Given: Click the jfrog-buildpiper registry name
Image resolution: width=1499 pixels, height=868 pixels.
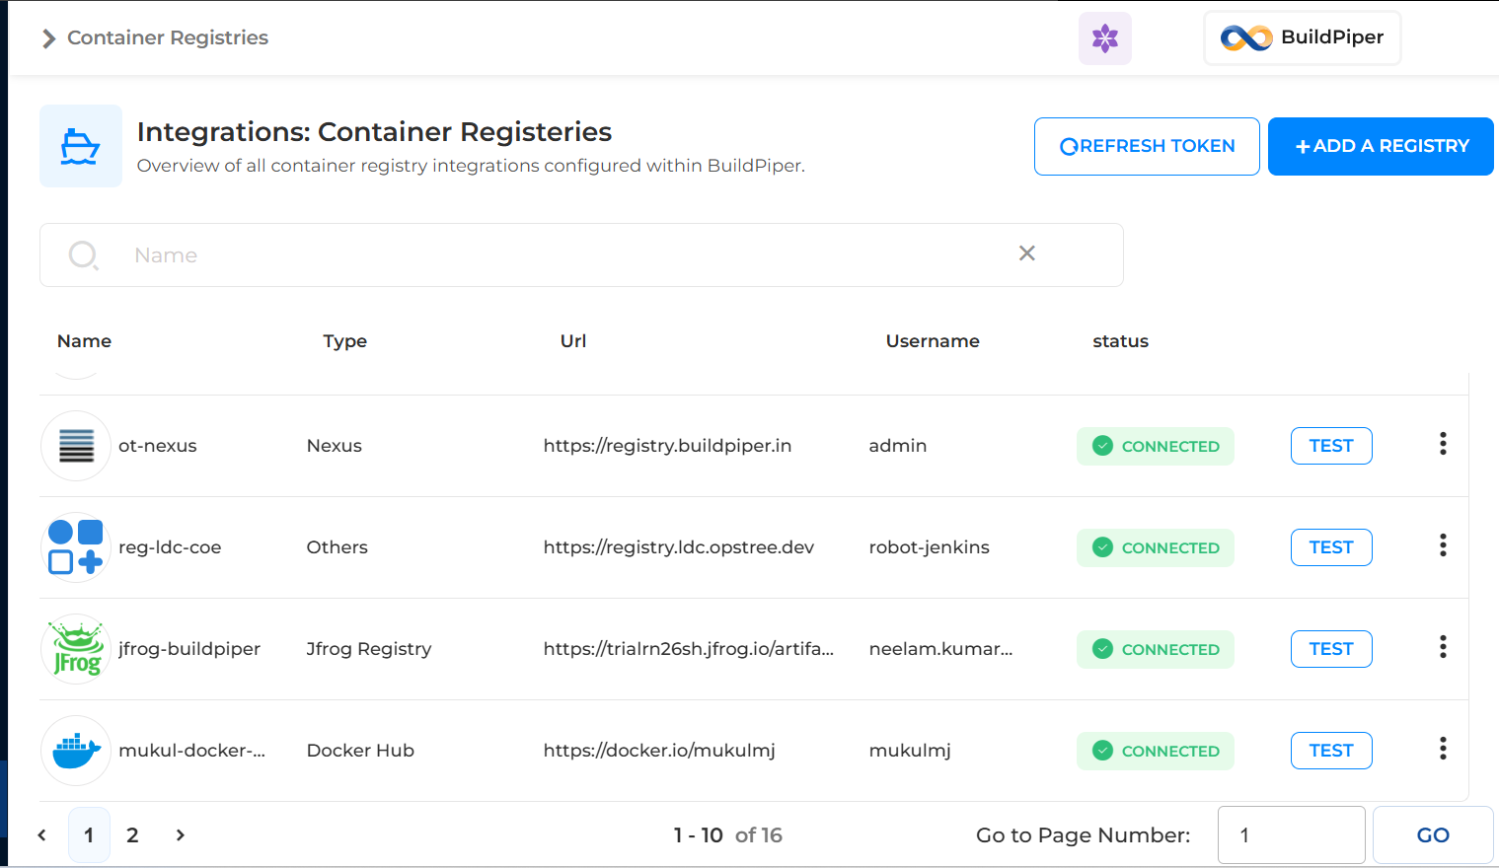Looking at the screenshot, I should [x=189, y=649].
